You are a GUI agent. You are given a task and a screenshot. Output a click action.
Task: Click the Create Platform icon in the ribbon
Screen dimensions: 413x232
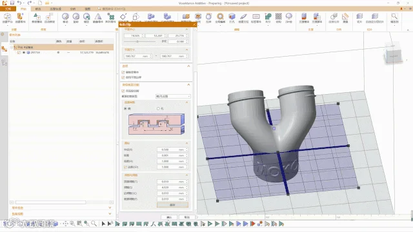(7, 17)
